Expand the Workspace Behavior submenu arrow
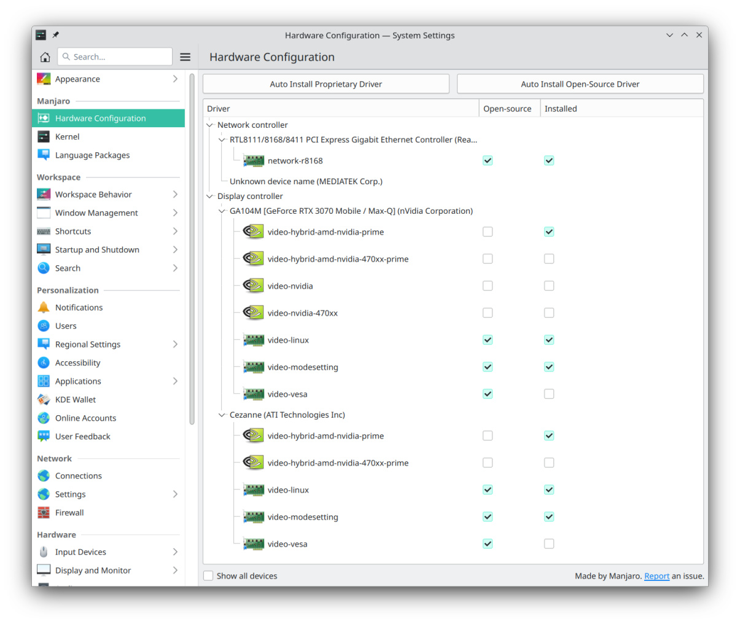 [x=175, y=195]
